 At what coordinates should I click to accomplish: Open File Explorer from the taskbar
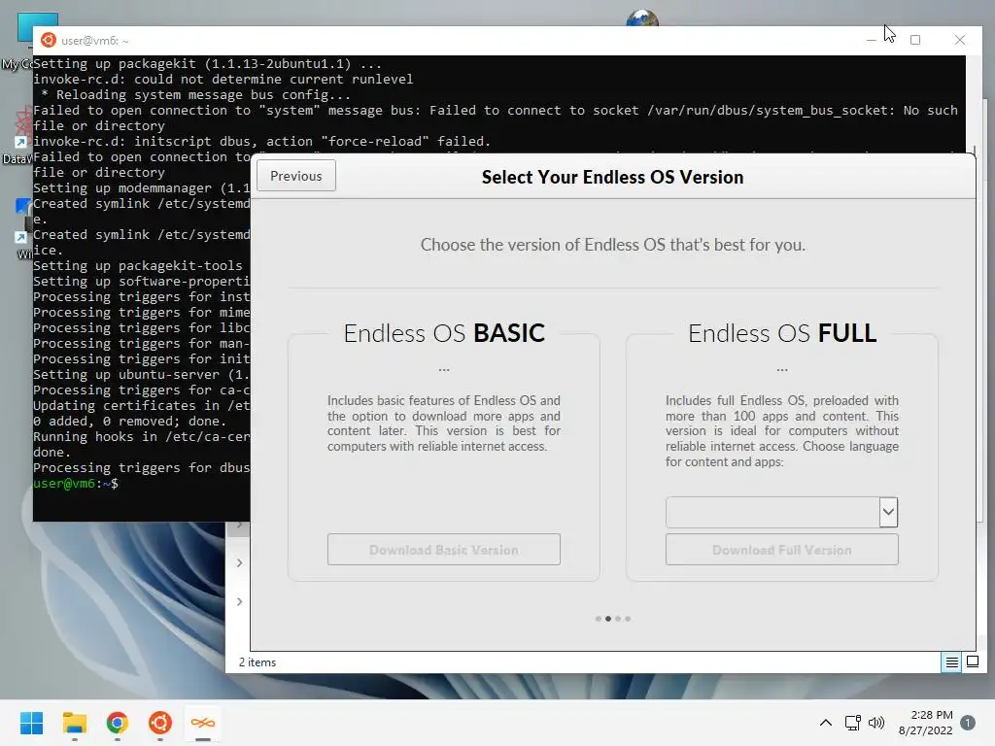tap(74, 723)
